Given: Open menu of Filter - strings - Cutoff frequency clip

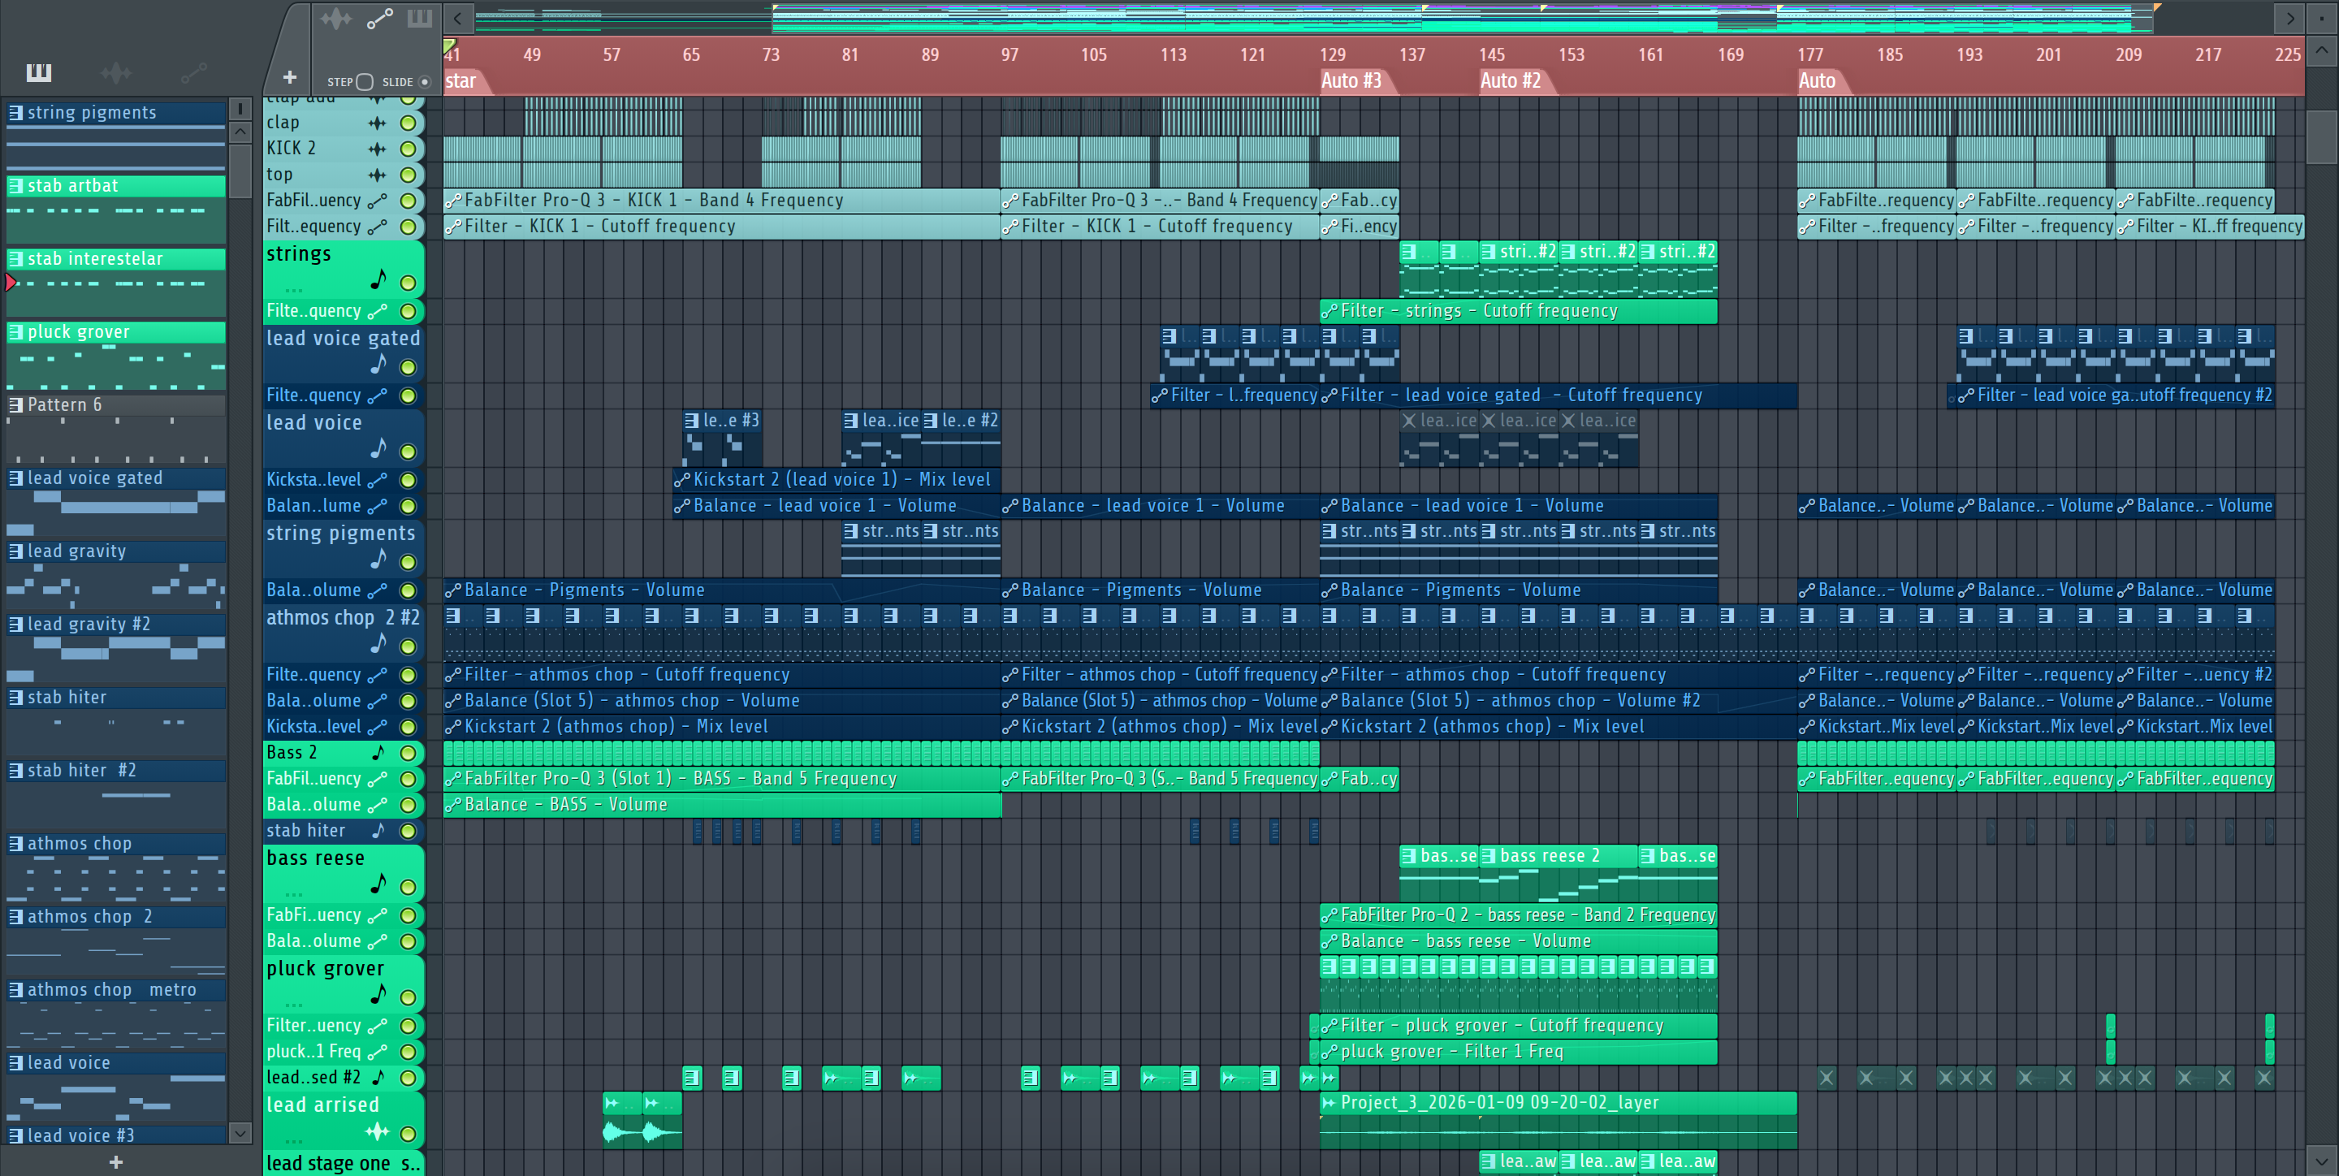Looking at the screenshot, I should [1329, 312].
